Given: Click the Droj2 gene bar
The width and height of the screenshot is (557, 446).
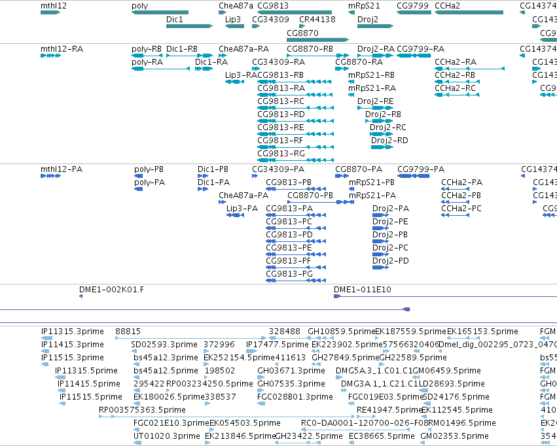Looking at the screenshot, I should pyautogui.click(x=376, y=26).
